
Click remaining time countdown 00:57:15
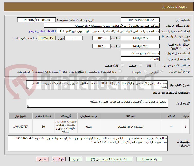[47, 38]
